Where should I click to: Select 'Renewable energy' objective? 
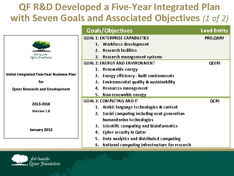120,69
